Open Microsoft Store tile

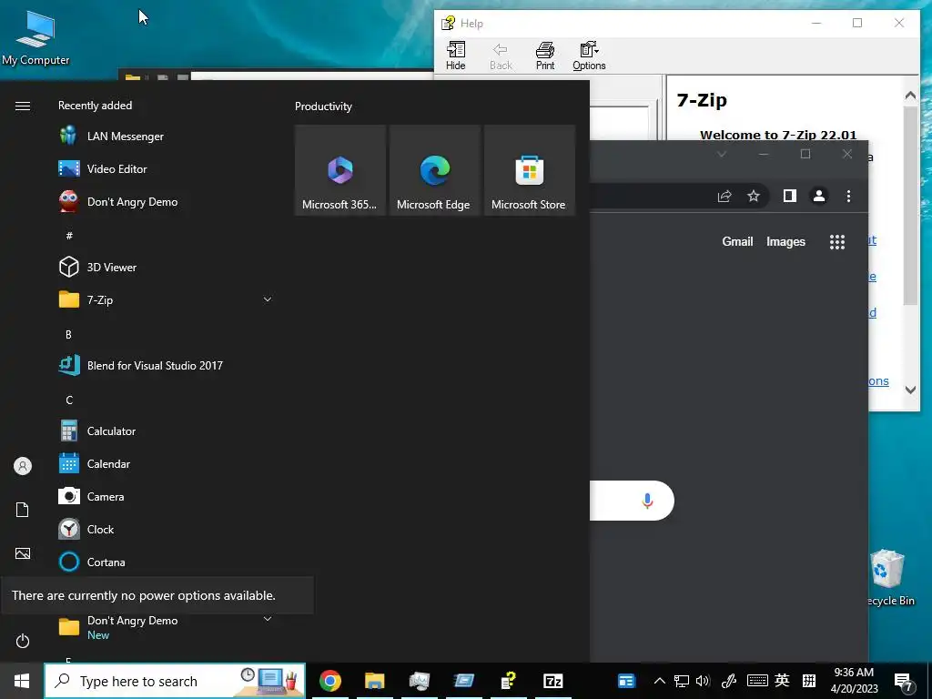(x=530, y=170)
